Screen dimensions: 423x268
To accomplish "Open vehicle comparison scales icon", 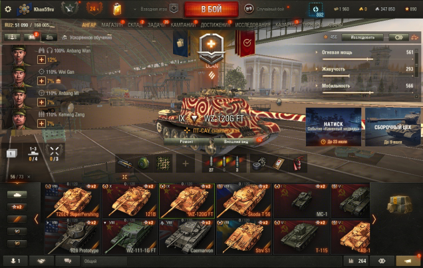I will coord(414,37).
